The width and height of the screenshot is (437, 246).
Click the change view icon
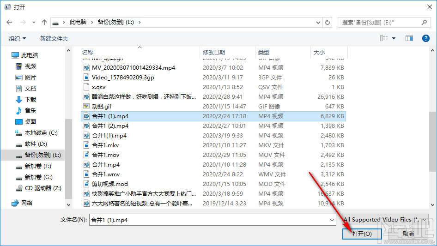pyautogui.click(x=384, y=38)
